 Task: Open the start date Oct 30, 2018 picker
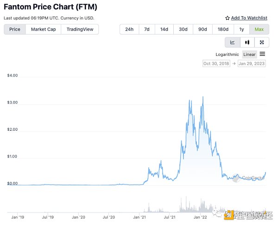(216, 64)
